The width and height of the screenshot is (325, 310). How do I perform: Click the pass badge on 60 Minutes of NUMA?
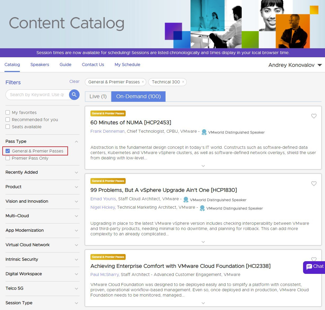(x=108, y=113)
